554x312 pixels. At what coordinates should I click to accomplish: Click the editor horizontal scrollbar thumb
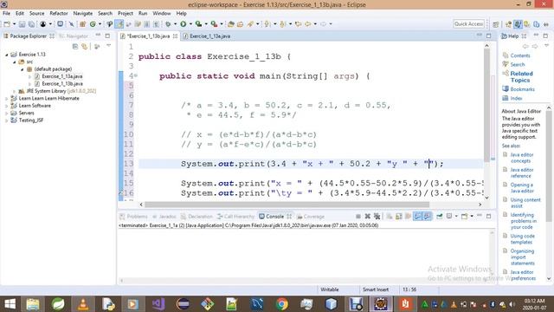pyautogui.click(x=287, y=205)
